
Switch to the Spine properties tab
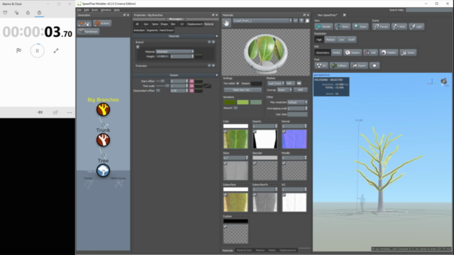[x=155, y=24]
